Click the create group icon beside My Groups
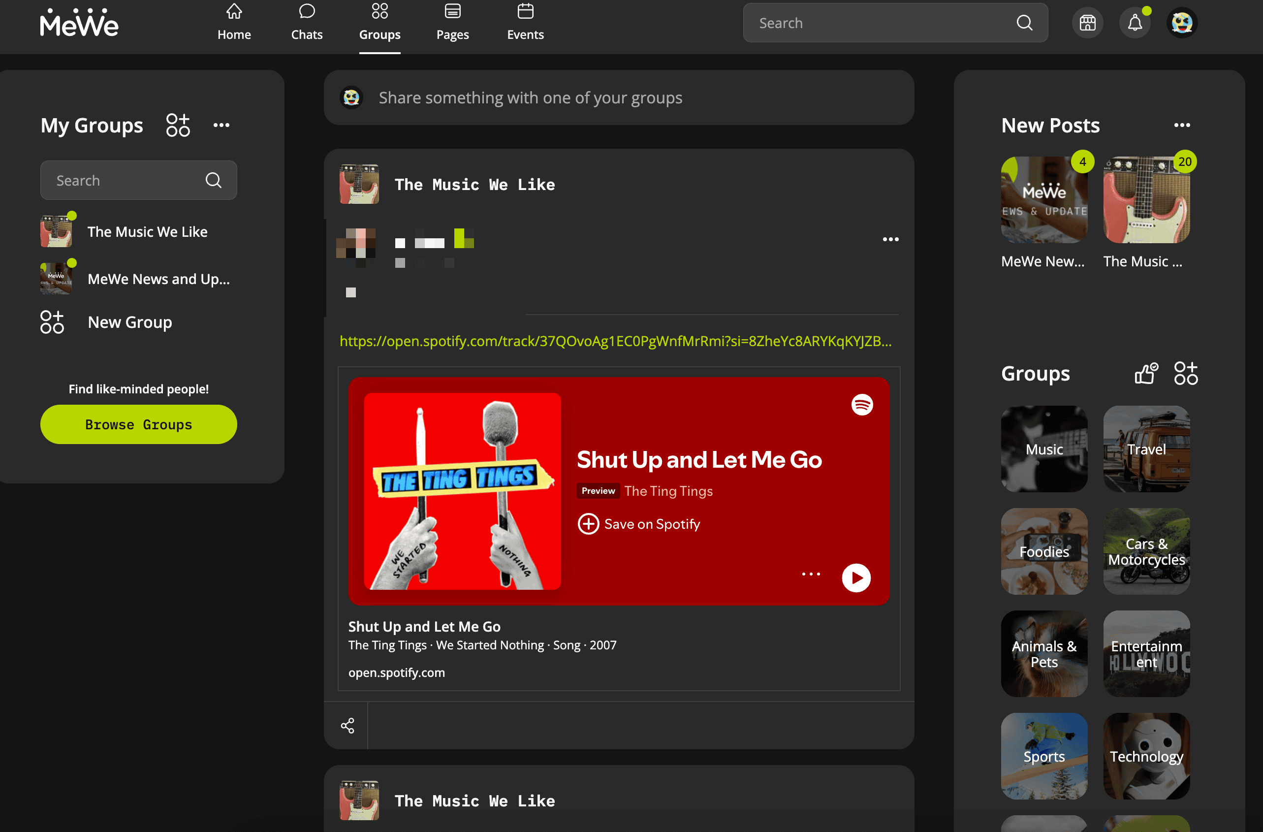Viewport: 1263px width, 832px height. click(178, 126)
